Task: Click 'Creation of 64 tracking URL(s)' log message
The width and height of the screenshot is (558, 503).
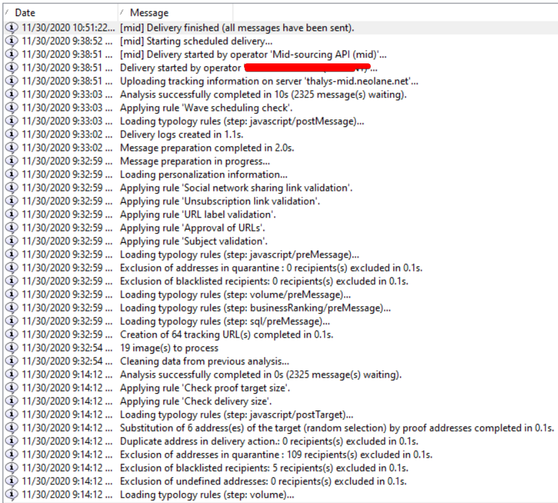Action: 226,334
